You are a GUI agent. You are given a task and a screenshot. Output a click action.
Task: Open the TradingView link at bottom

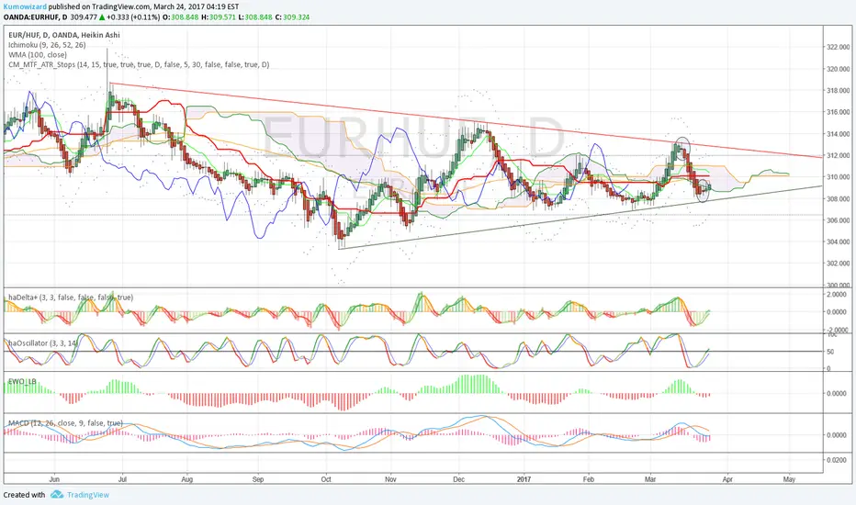pos(88,495)
